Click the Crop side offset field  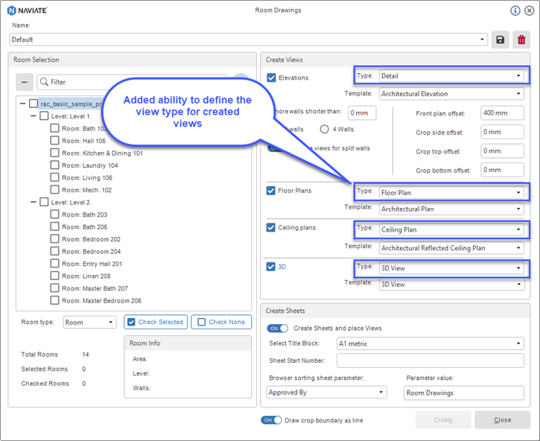coord(502,132)
